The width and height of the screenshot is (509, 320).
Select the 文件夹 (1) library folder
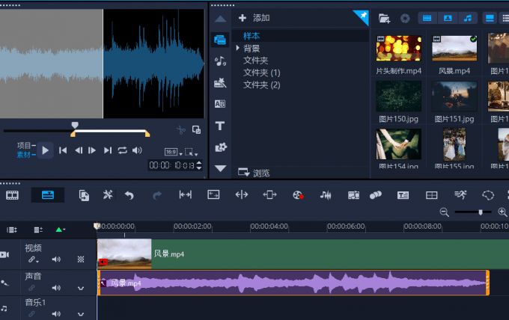[x=262, y=73]
